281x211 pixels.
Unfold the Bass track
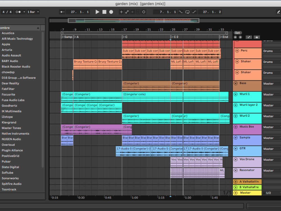tap(236, 83)
